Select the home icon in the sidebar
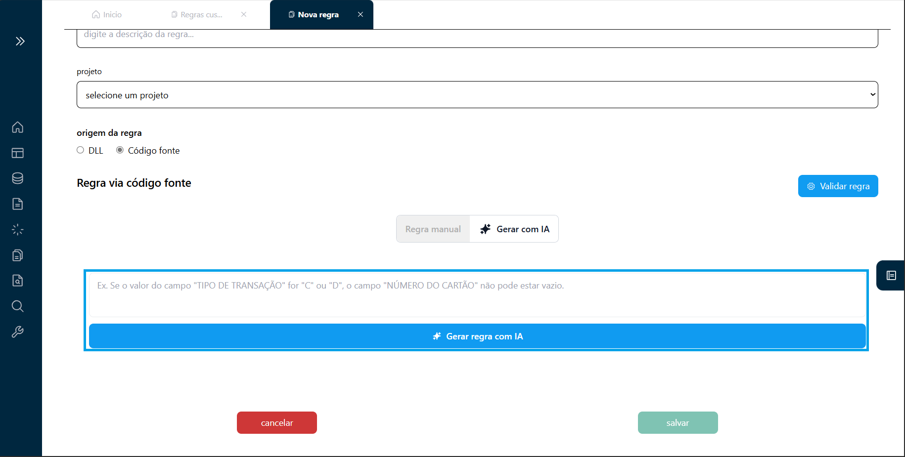The width and height of the screenshot is (905, 457). click(17, 127)
